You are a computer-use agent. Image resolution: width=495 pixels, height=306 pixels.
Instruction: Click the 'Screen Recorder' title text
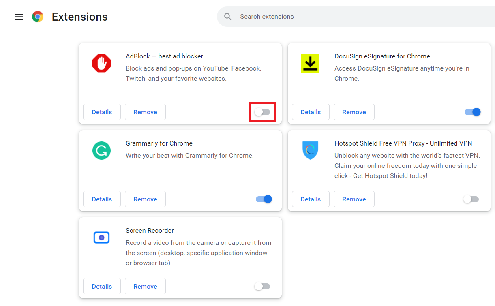tap(150, 230)
